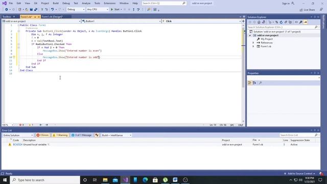Open the Entire Solution scope dropdown

point(18,135)
